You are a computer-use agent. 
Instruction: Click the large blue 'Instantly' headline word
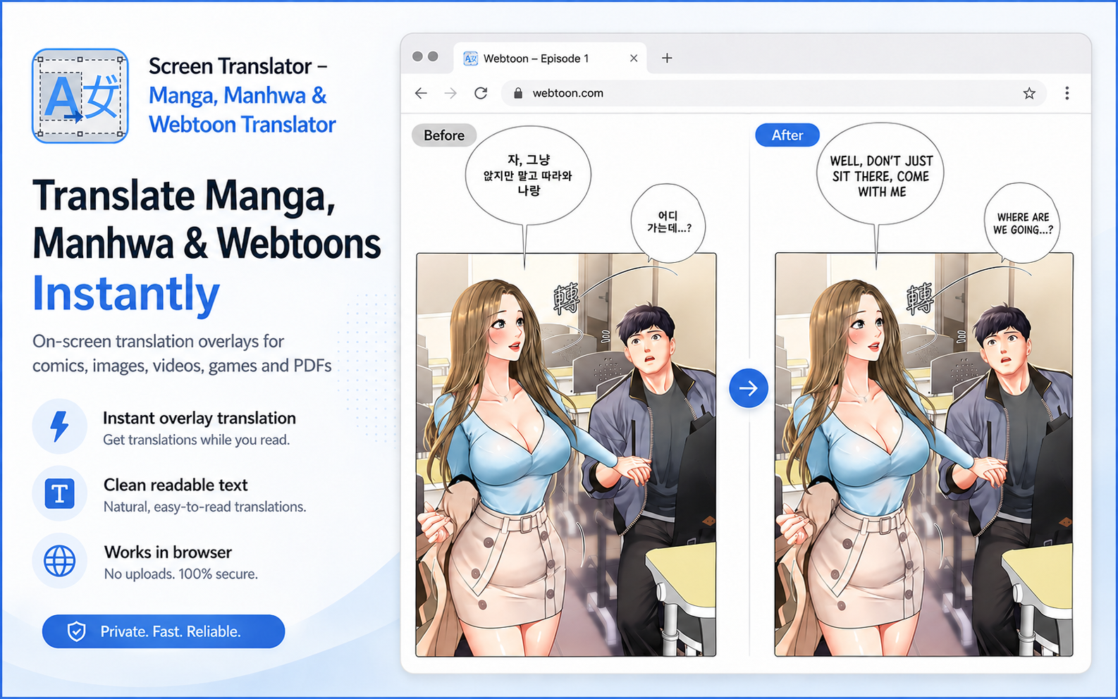(126, 293)
